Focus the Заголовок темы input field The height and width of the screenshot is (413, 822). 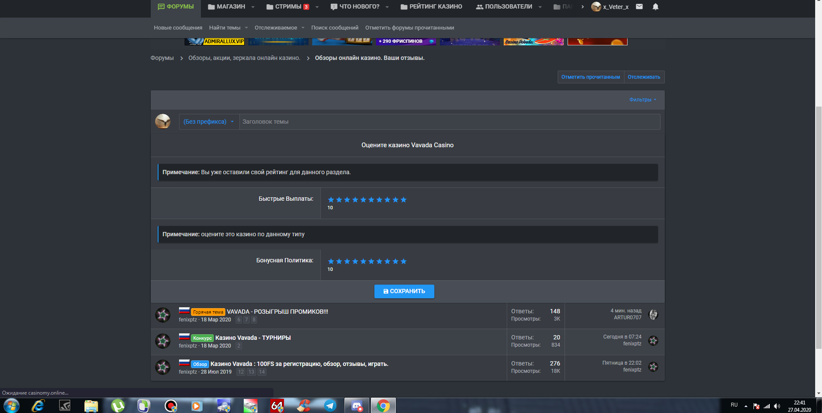pos(449,122)
